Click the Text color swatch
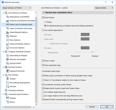 [x=85, y=34]
